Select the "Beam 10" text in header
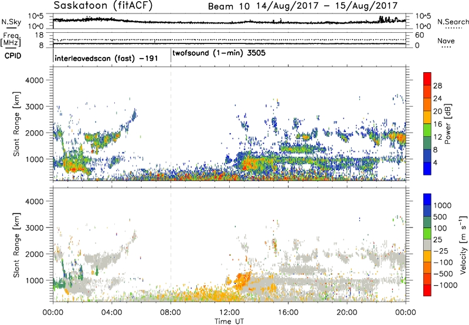Image resolution: width=469 pixels, height=325 pixels. coord(229,6)
